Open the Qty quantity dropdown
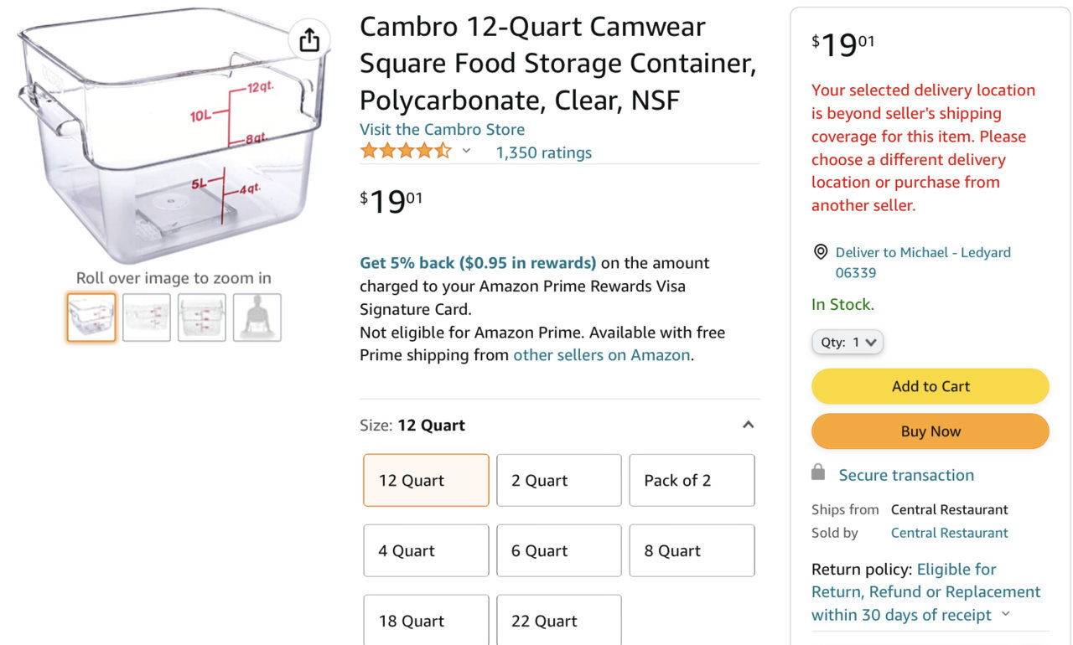This screenshot has height=645, width=1073. pyautogui.click(x=848, y=342)
